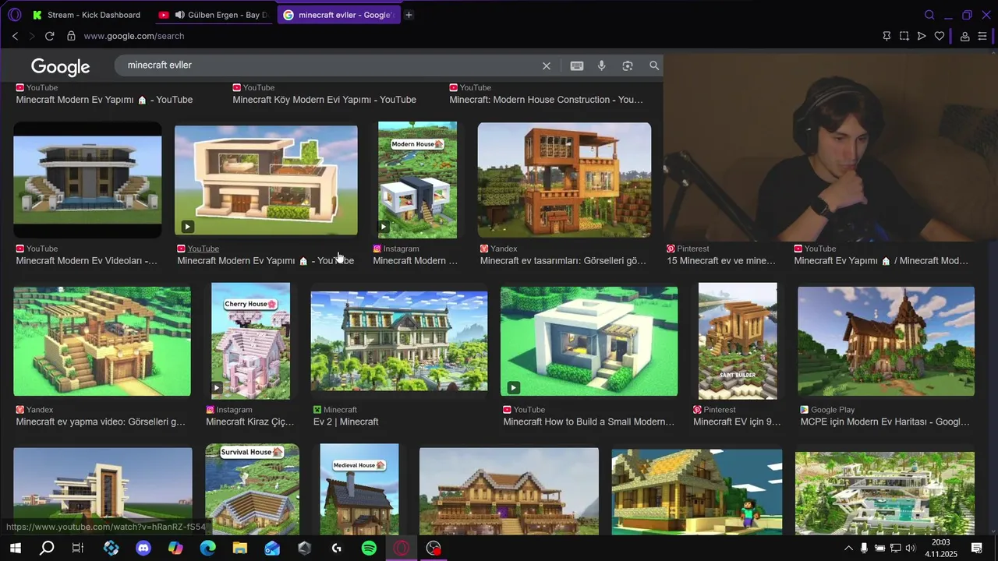Open Minecraft Kiraz Çiç... Instagram link

click(x=249, y=422)
